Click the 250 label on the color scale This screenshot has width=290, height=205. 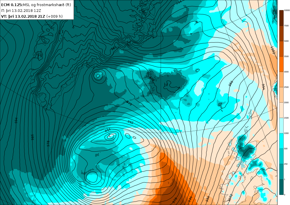click(286, 164)
